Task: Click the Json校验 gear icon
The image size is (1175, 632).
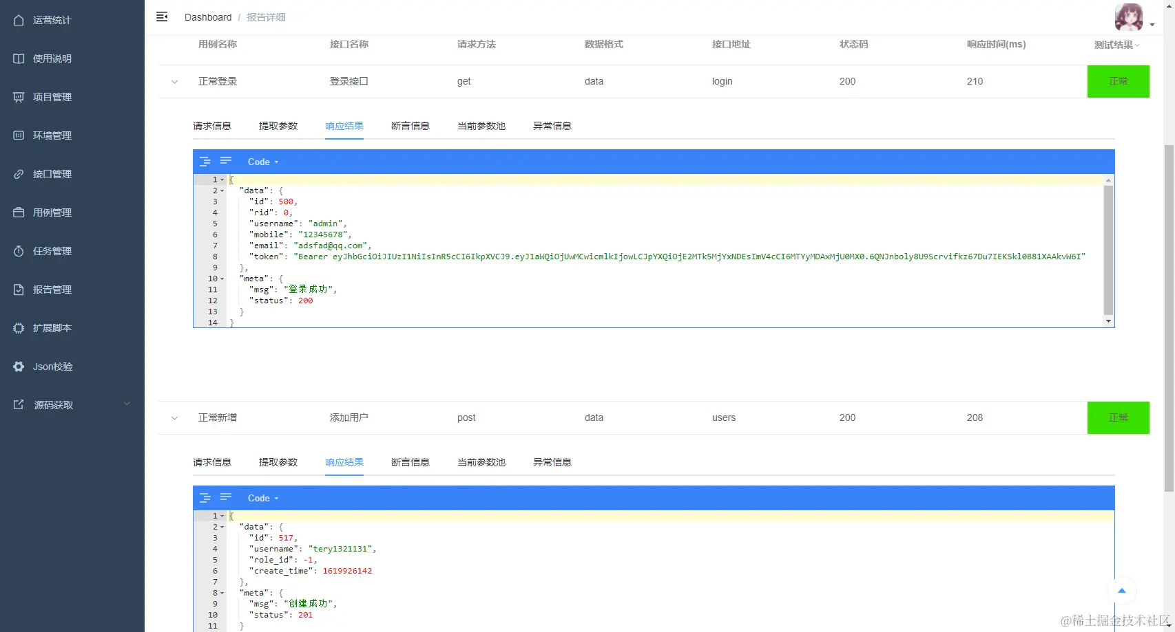Action: click(19, 367)
